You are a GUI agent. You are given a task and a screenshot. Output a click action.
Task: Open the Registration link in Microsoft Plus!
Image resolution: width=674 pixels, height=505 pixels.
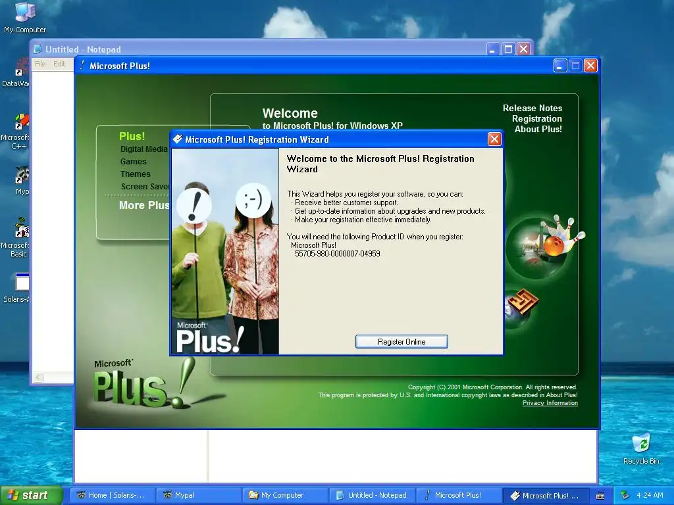click(x=537, y=118)
